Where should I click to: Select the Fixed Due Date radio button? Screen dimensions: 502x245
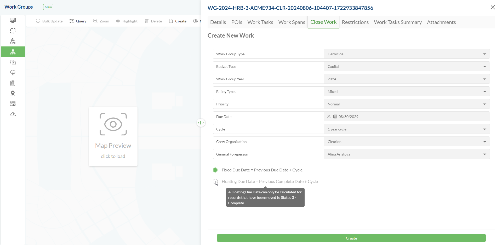(215, 170)
